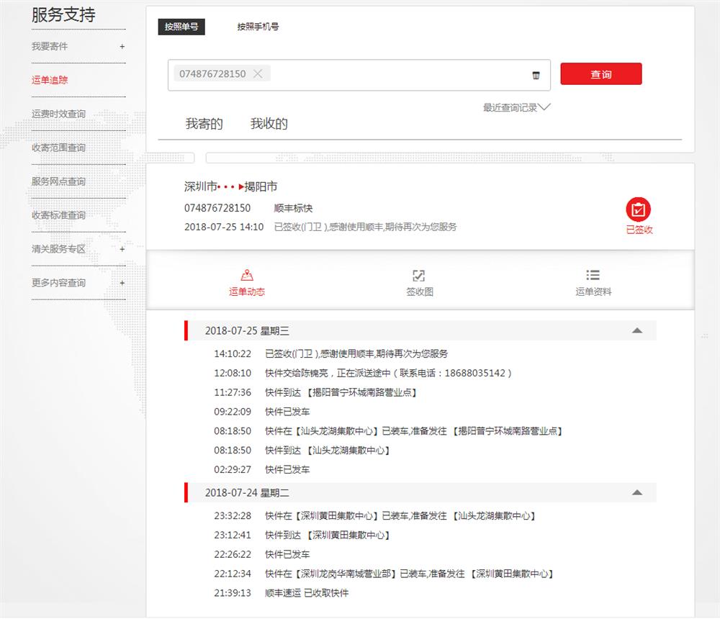Open the 我收的 tab
Screen dimensions: 720x619
pyautogui.click(x=269, y=124)
